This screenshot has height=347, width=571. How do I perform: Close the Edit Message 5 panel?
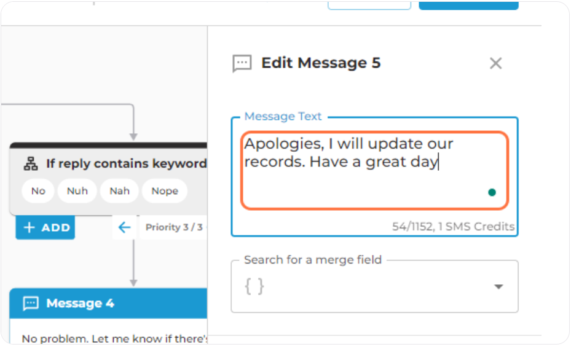pos(495,63)
